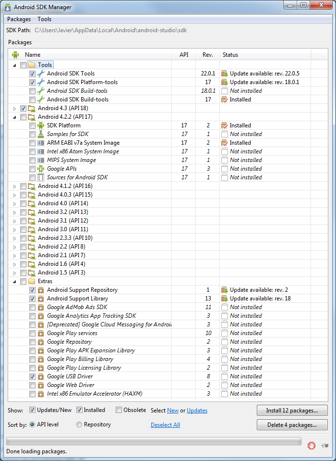
Task: Click the green wrench icon of Build-tools 18.0.1
Action: point(41,91)
